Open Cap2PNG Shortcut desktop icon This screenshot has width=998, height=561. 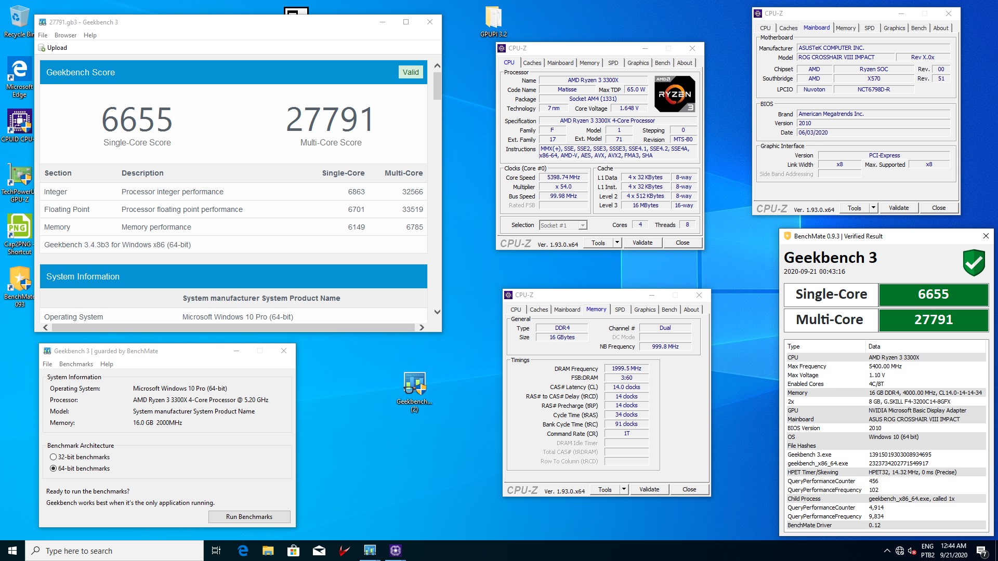point(19,234)
